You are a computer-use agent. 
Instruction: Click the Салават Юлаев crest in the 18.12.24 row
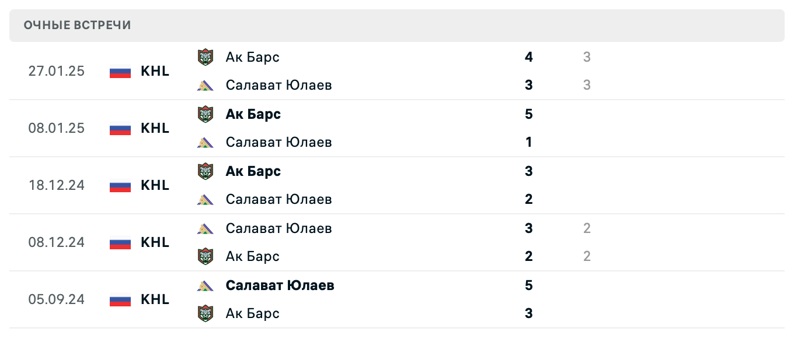tap(206, 199)
